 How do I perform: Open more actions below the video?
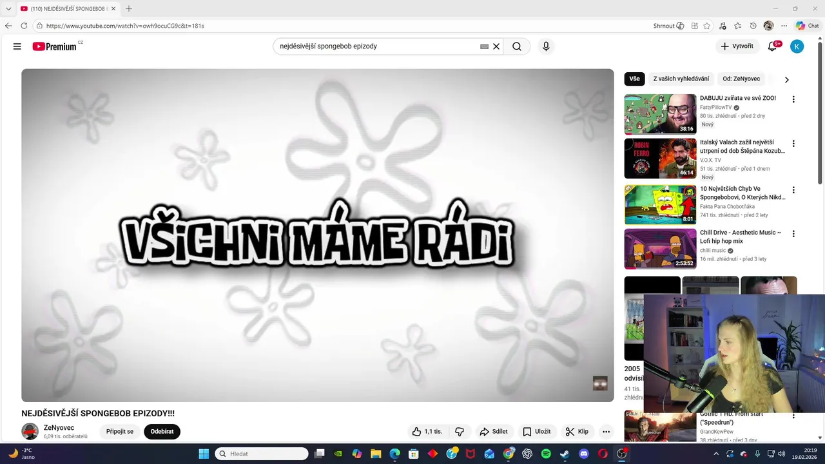(x=606, y=432)
